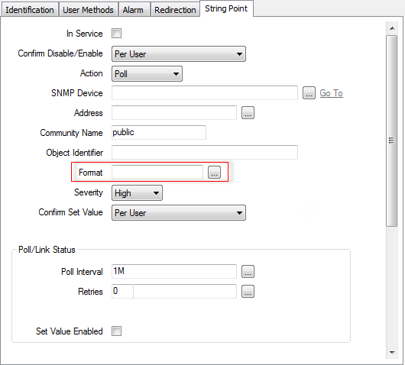
Task: Tick the Set Value Enabled checkbox
Action: pos(116,331)
